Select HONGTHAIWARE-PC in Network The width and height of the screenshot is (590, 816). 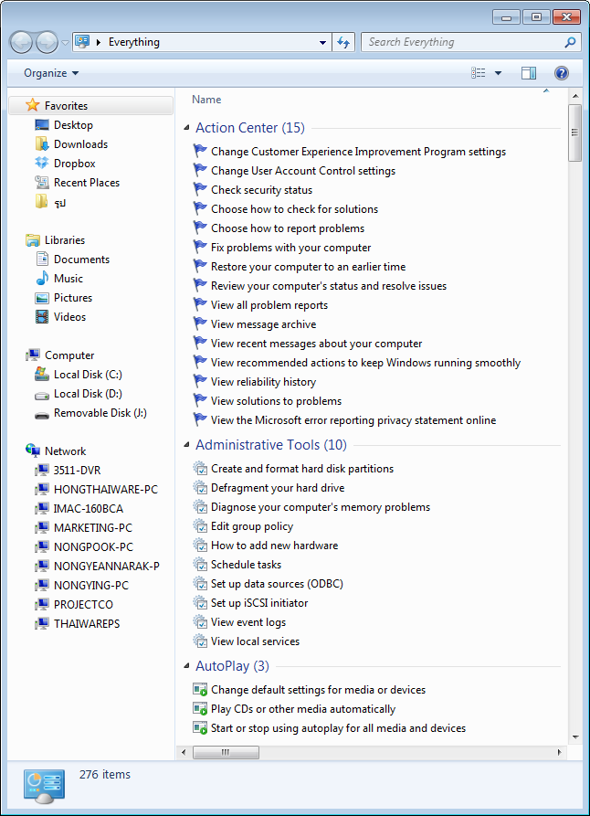coord(106,489)
